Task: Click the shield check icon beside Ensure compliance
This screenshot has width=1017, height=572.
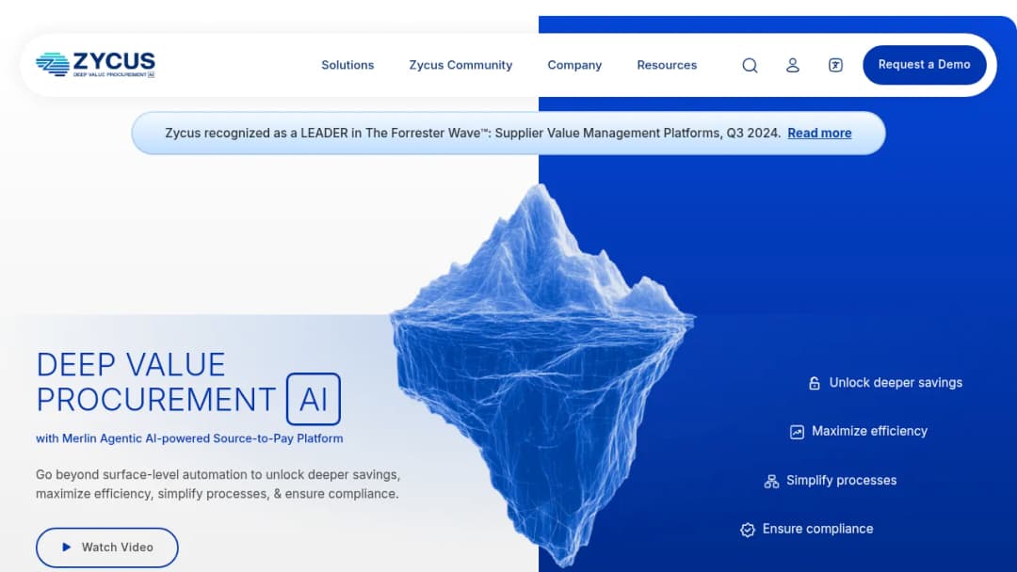Action: pos(747,530)
